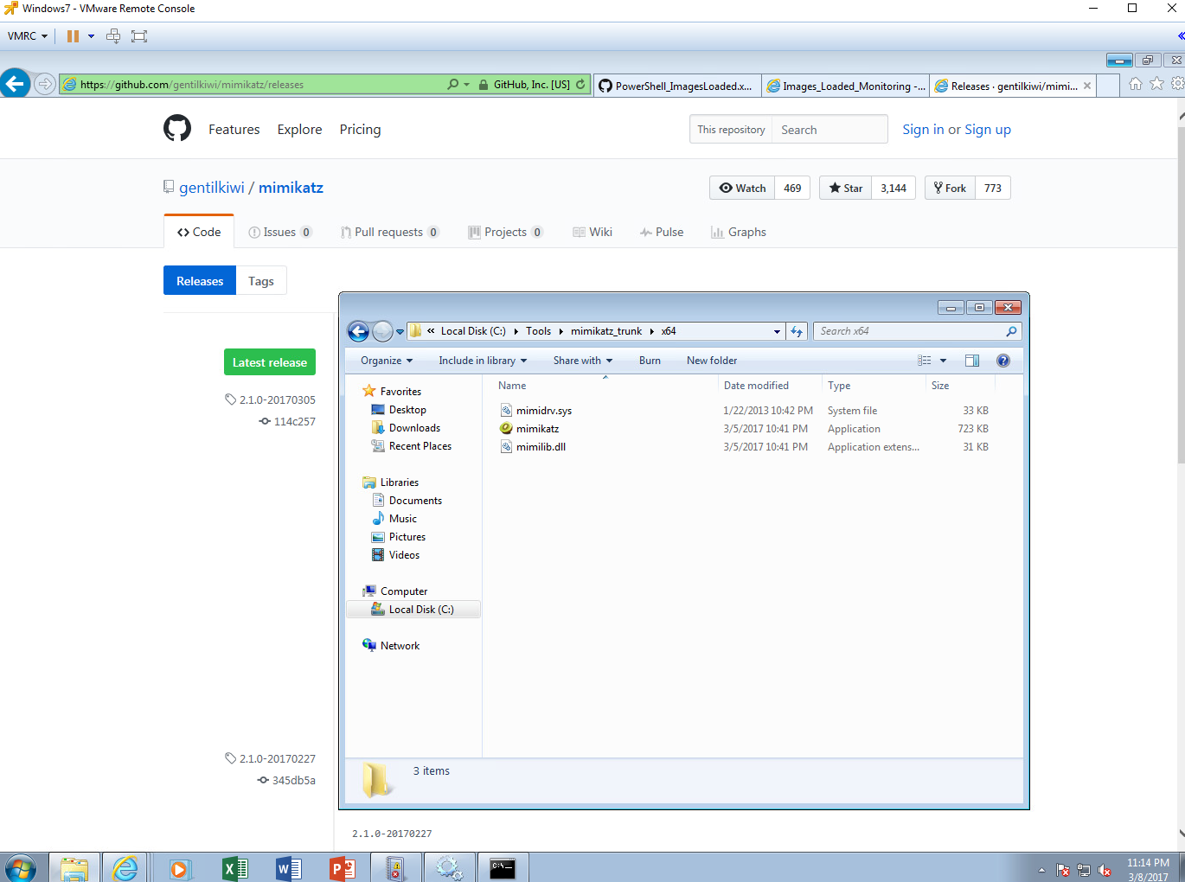Go back in the Explorer window

358,331
